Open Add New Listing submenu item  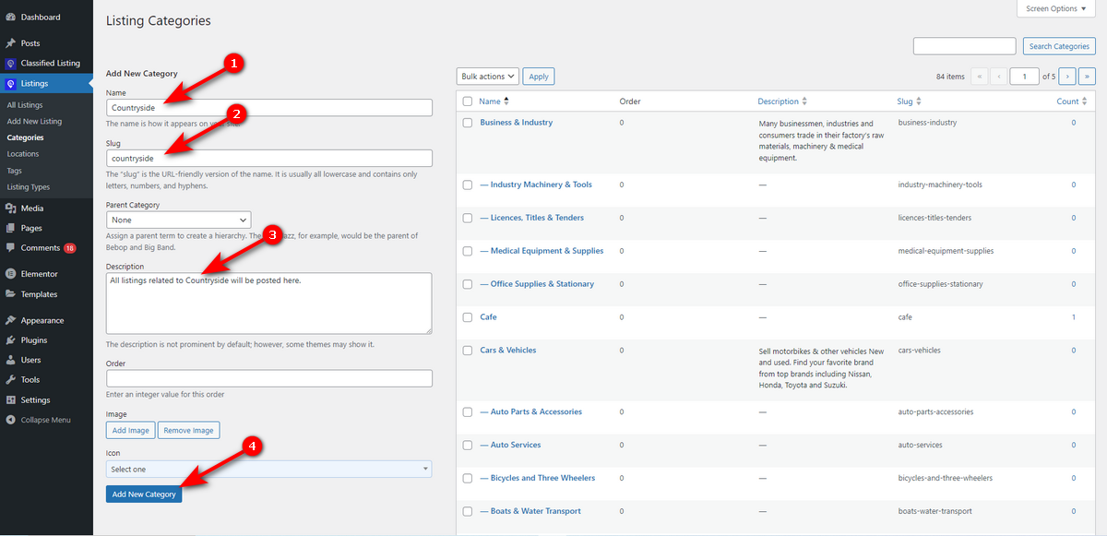click(x=34, y=121)
